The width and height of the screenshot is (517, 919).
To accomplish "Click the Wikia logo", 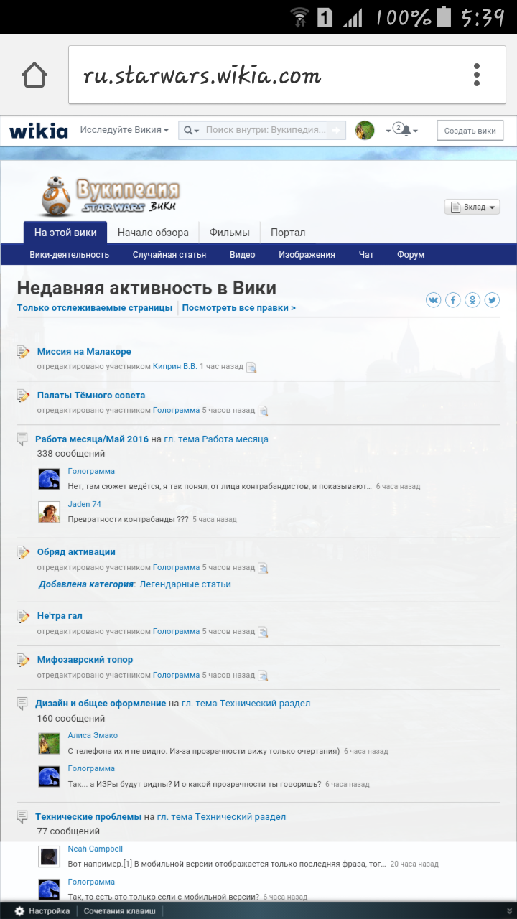I will coord(39,131).
